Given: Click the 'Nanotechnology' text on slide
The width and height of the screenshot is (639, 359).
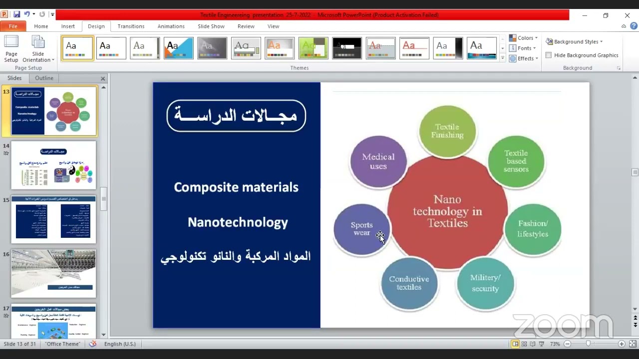Looking at the screenshot, I should click(238, 222).
